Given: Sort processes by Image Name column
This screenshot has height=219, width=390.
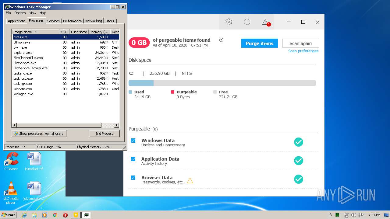Looking at the screenshot, I should click(x=35, y=32).
